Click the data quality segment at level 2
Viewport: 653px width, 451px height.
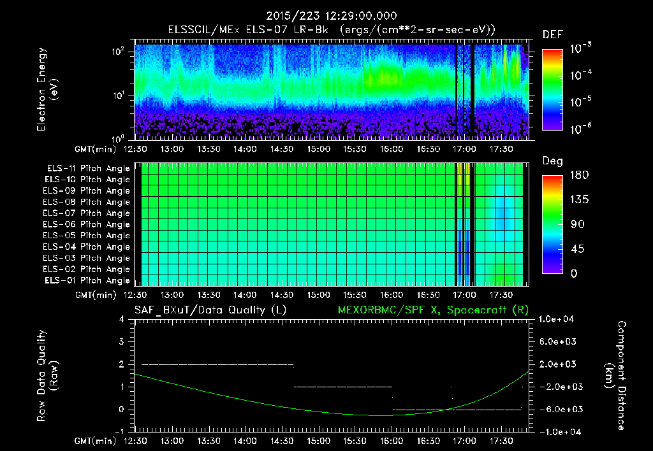(x=217, y=365)
